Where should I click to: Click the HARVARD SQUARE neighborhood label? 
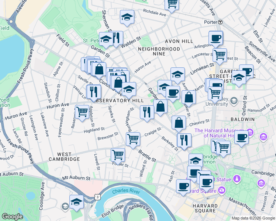tap(205, 208)
